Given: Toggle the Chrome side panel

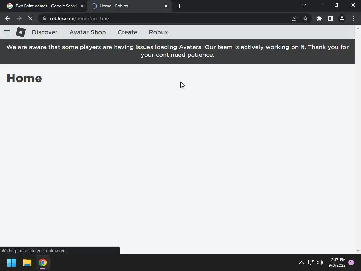Looking at the screenshot, I should click(331, 18).
